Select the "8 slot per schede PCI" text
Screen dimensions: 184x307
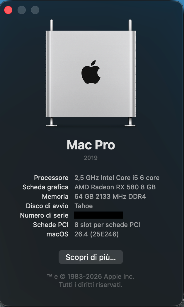(x=107, y=225)
